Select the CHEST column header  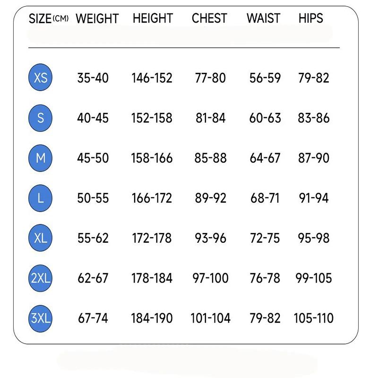point(209,18)
